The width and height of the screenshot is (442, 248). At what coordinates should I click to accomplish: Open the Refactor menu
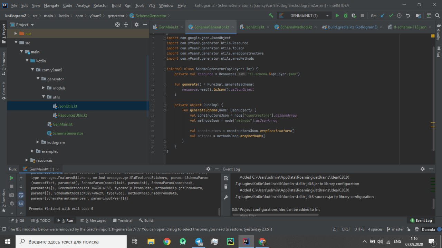tap(100, 6)
